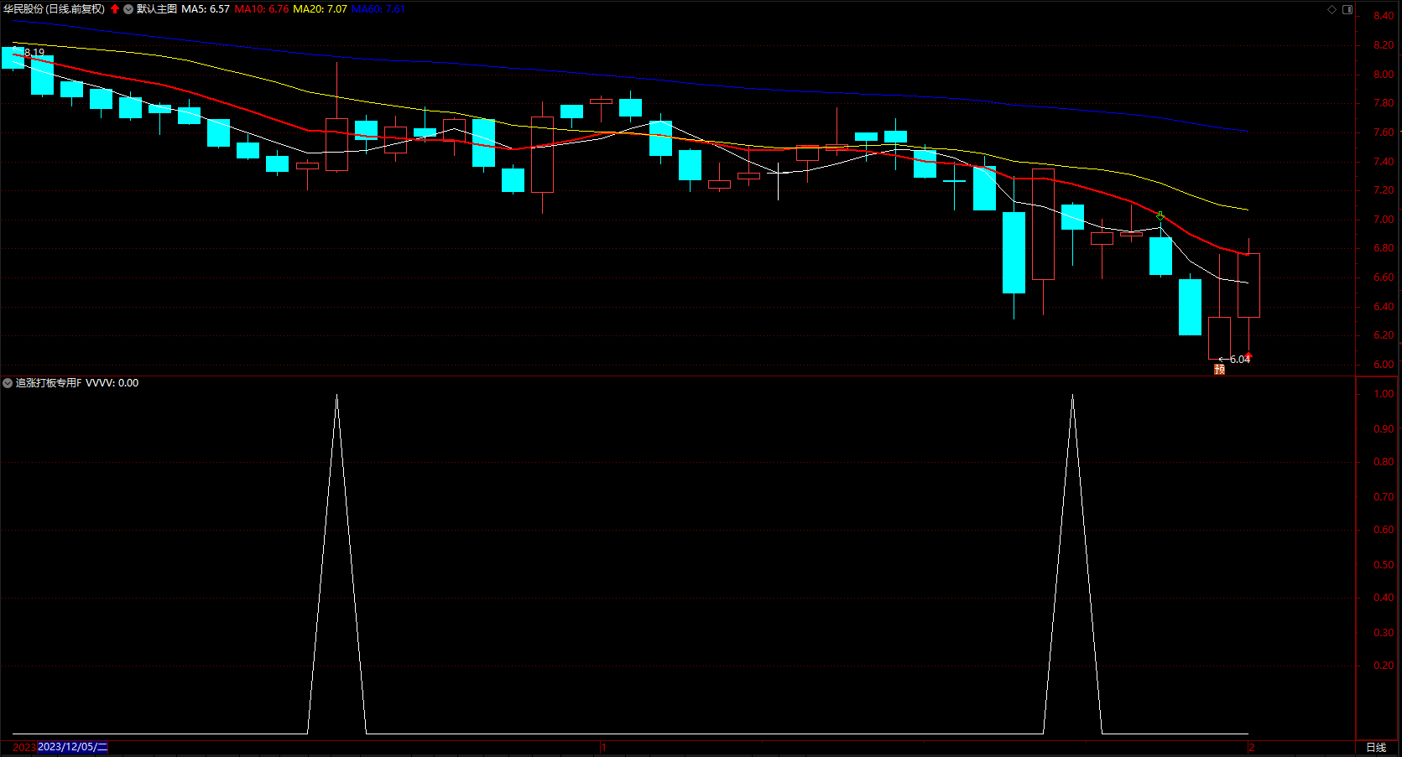Click the 1.00 value on indicator axis
The width and height of the screenshot is (1402, 757).
pyautogui.click(x=1384, y=394)
